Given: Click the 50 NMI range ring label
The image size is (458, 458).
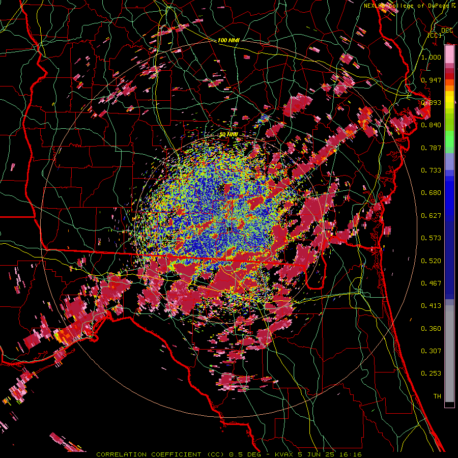Looking at the screenshot, I should [228, 134].
